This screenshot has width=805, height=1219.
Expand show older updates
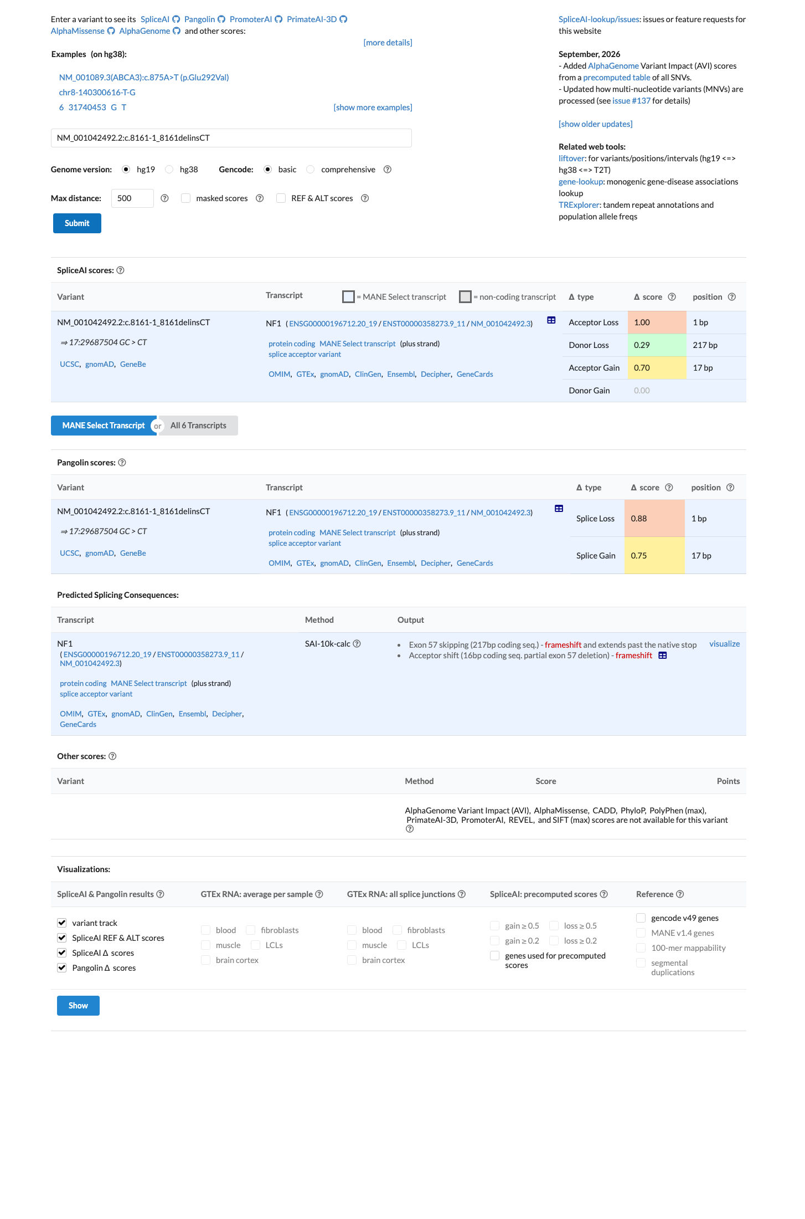click(x=595, y=124)
